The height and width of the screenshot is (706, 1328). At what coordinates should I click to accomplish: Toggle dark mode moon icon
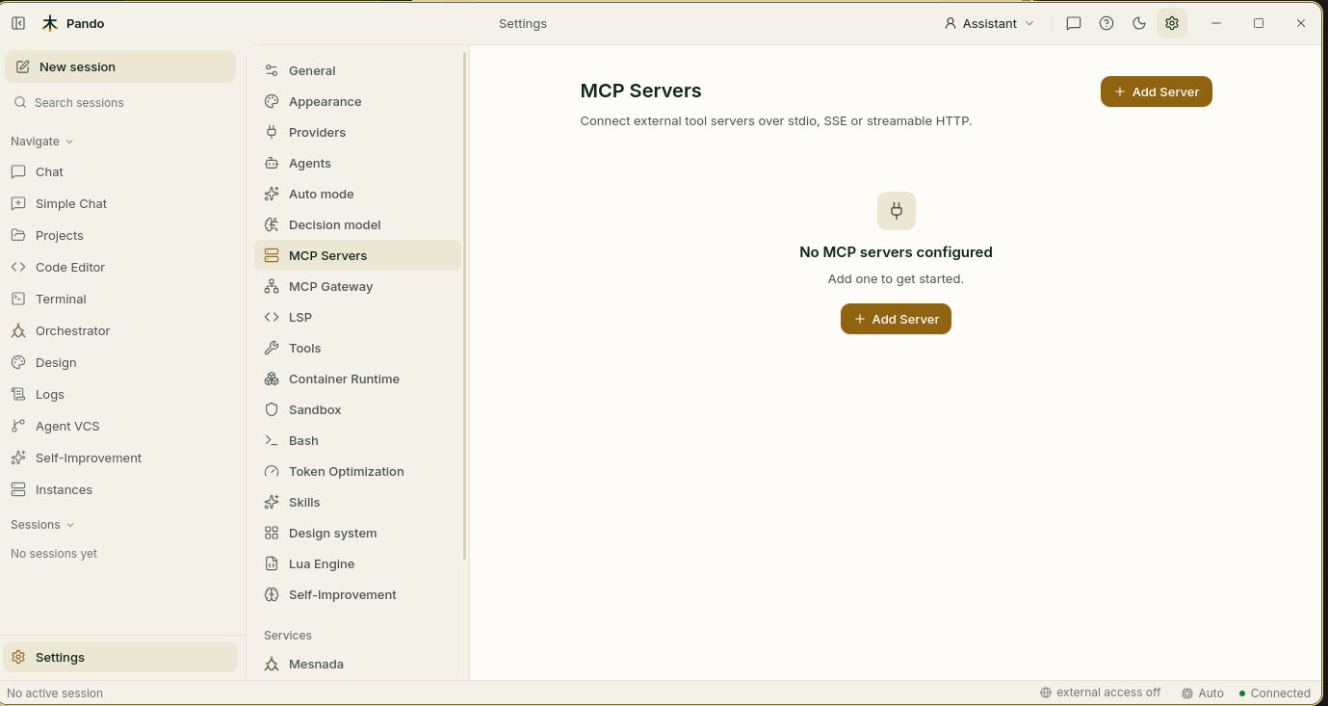tap(1139, 23)
